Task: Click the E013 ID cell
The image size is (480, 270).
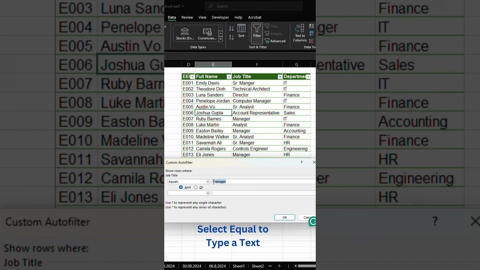Action: [x=188, y=155]
